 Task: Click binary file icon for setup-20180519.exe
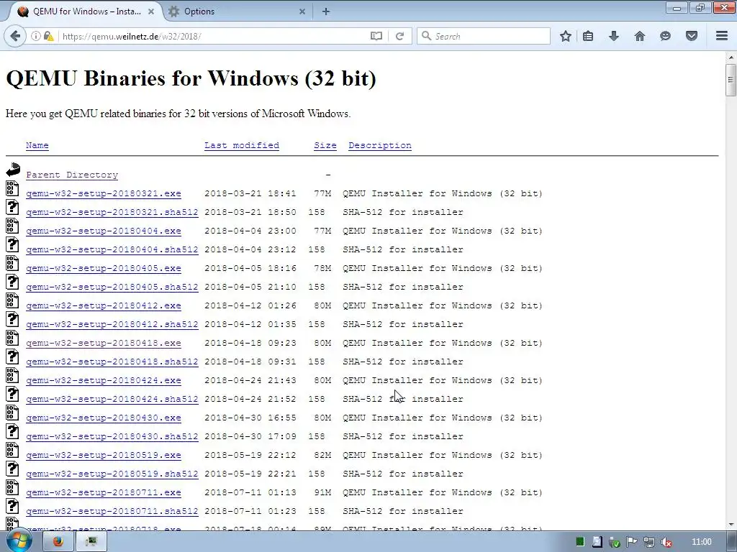12,450
